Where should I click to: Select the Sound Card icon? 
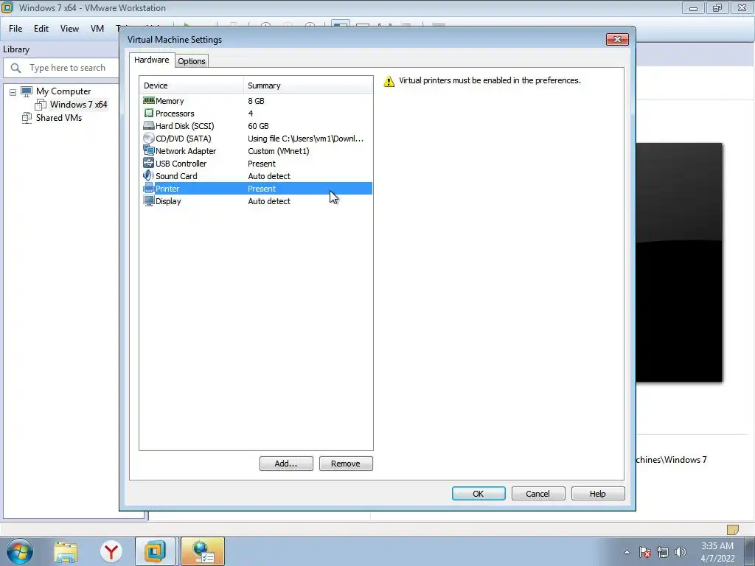point(149,175)
